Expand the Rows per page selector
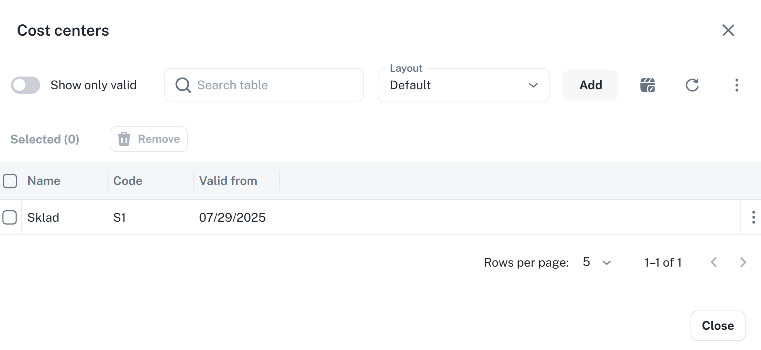Viewport: 761px width, 350px height. tap(597, 262)
